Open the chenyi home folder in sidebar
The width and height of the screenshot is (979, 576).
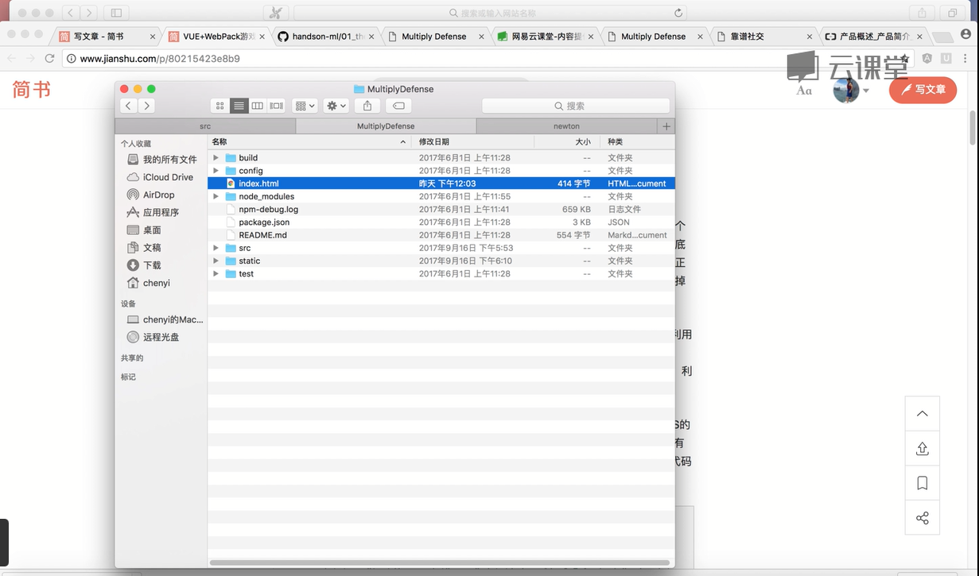tap(149, 283)
